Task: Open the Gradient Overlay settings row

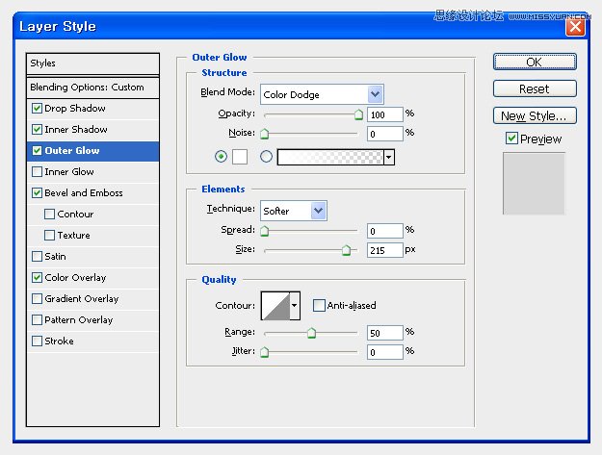Action: [x=92, y=298]
